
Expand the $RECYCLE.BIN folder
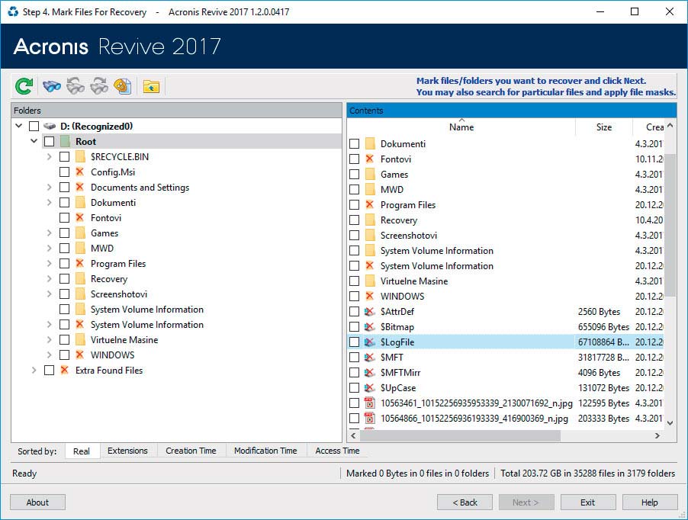point(49,156)
